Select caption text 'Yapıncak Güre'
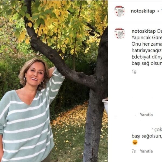 click(147, 38)
